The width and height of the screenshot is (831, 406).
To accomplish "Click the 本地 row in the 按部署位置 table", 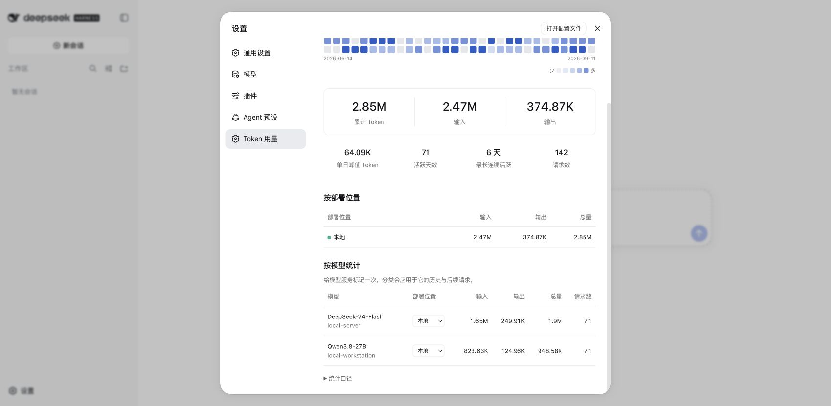I will [x=459, y=237].
